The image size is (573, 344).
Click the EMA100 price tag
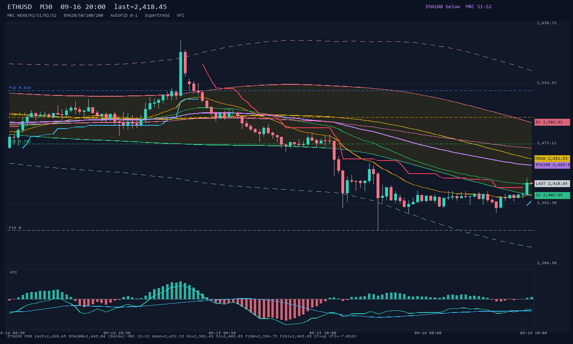tap(552, 165)
